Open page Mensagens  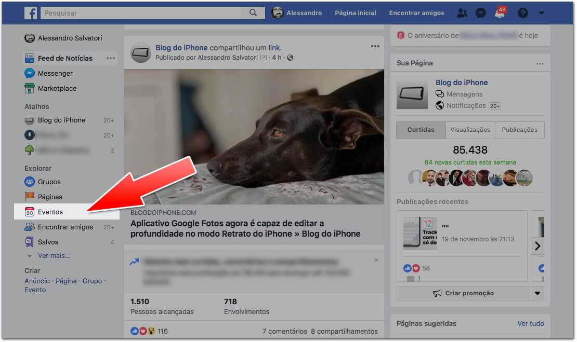pos(459,94)
